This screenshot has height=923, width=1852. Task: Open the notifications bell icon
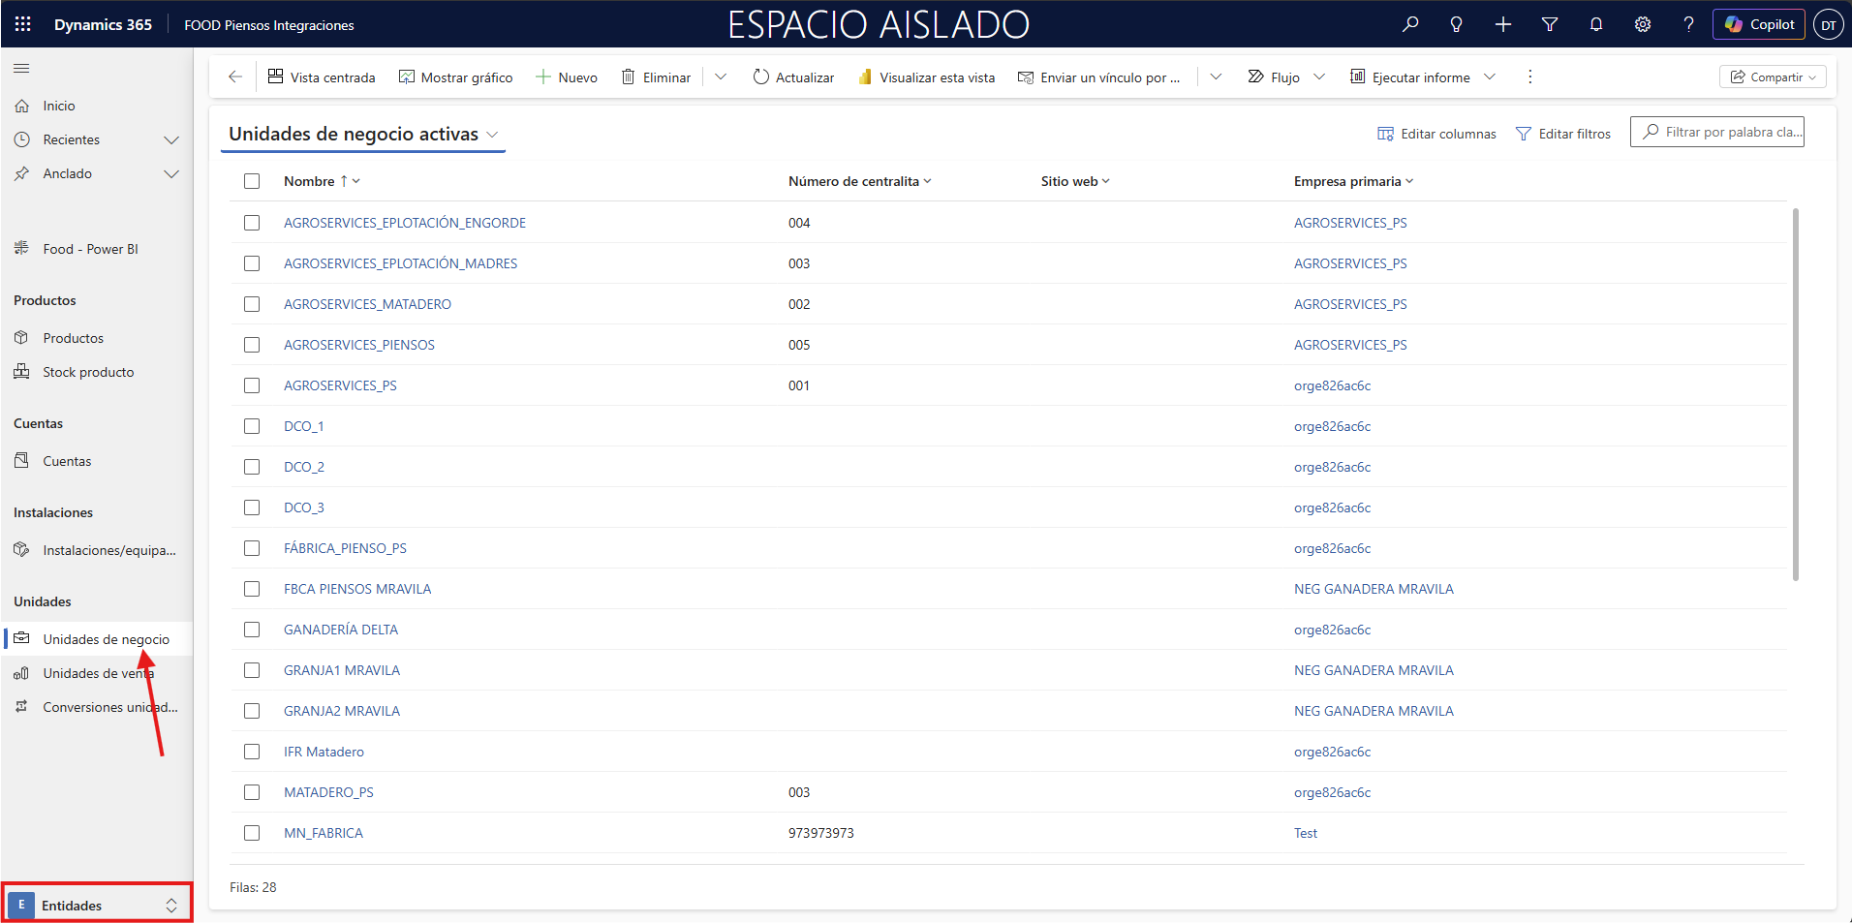(x=1596, y=24)
